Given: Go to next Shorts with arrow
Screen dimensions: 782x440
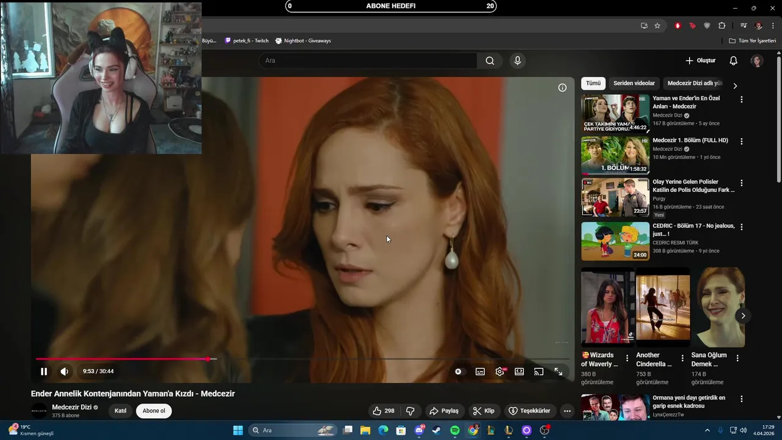Looking at the screenshot, I should click(x=743, y=316).
